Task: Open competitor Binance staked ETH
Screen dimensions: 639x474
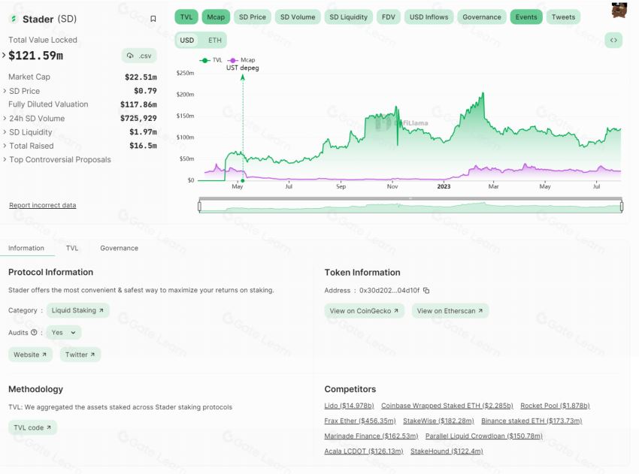Action: 531,421
